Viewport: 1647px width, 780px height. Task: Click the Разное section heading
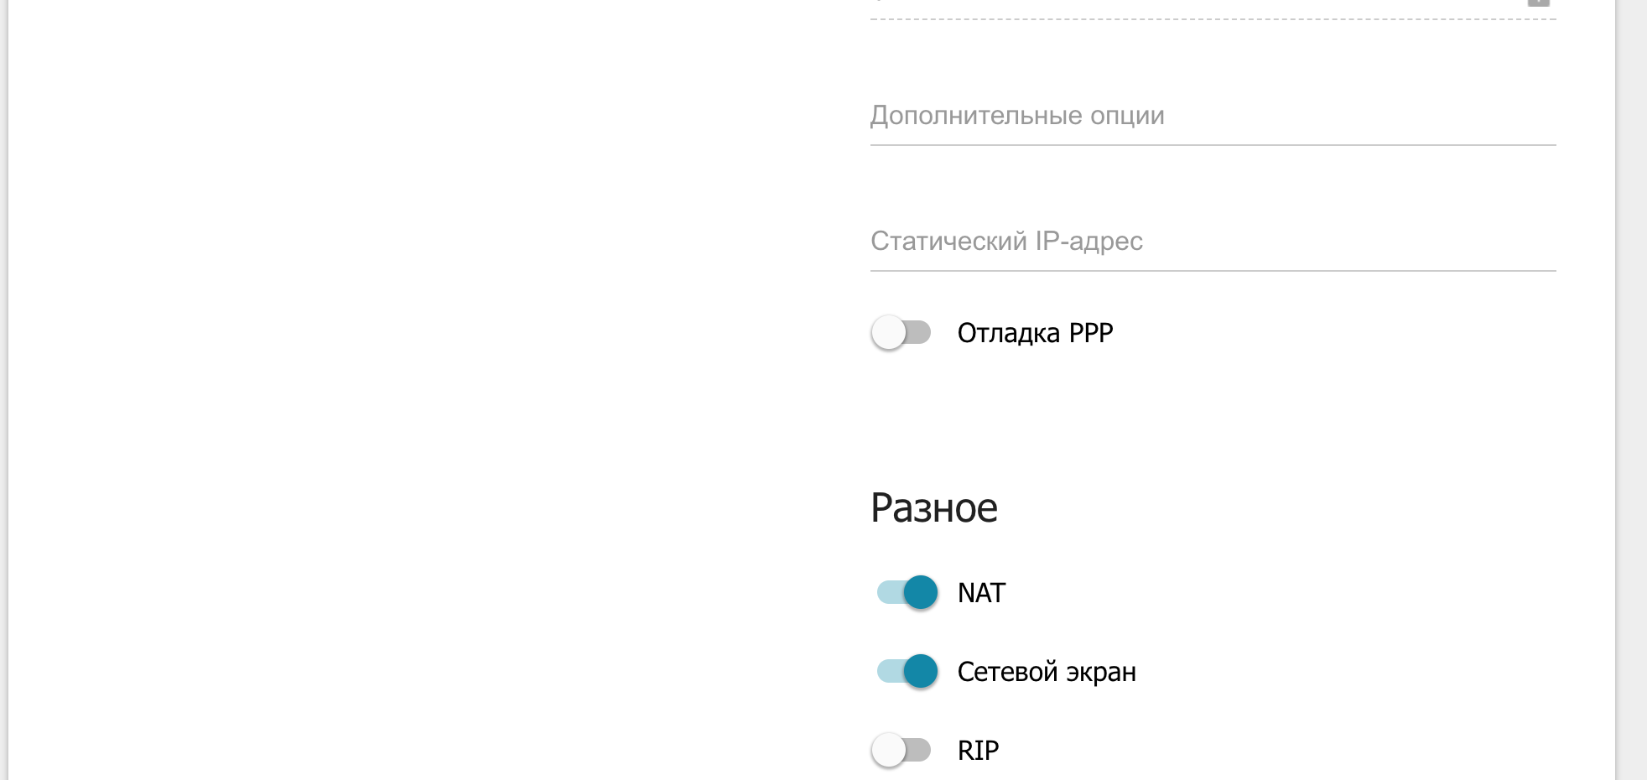(934, 507)
